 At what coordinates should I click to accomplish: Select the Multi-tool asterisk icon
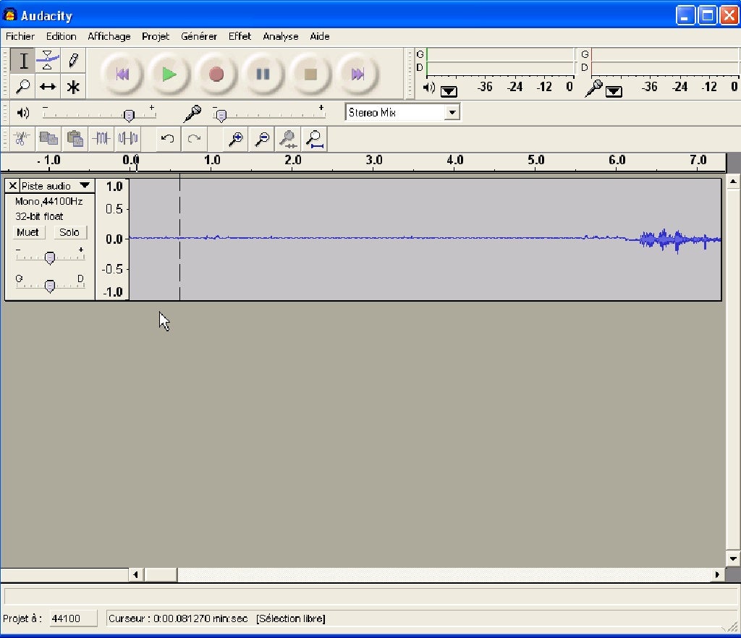(x=72, y=88)
